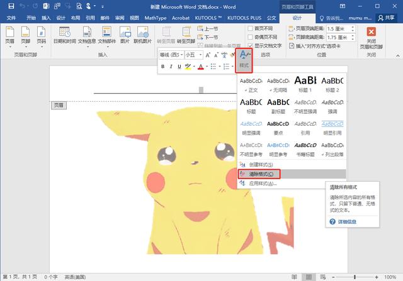Open the 样式 styles button on mini toolbar
The width and height of the screenshot is (403, 281).
(244, 60)
